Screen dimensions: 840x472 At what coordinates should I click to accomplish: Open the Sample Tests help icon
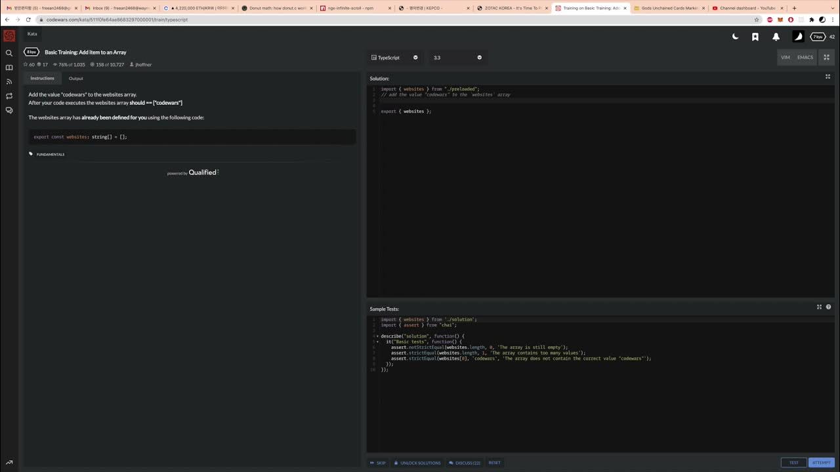(x=828, y=307)
